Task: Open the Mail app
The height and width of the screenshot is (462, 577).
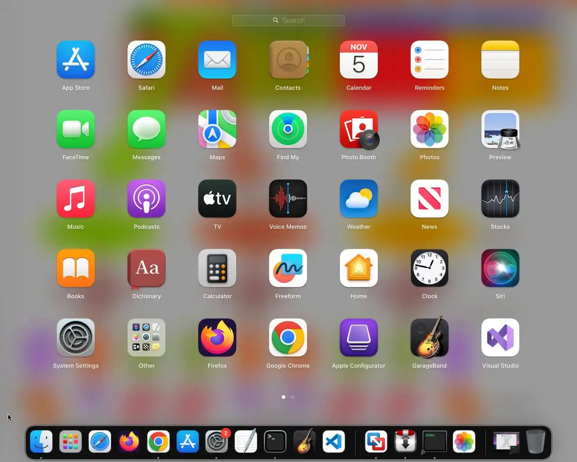Action: coord(217,60)
